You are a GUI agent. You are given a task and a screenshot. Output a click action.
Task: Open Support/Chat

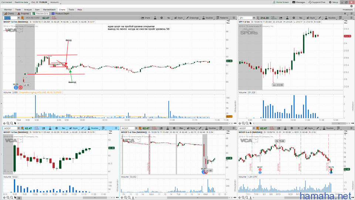[317, 2]
